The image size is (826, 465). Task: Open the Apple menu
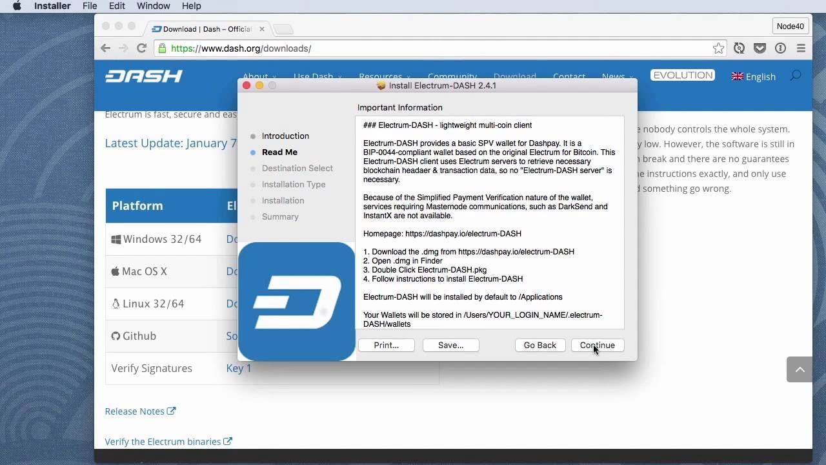(x=17, y=6)
